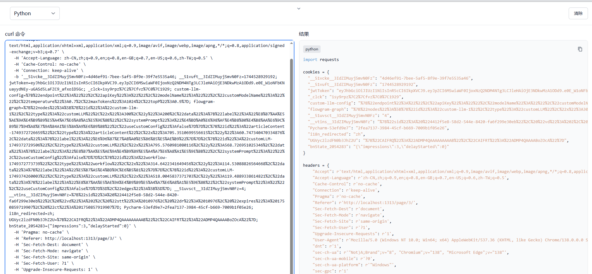Click the 清除 clear button
The image size is (592, 274).
[x=578, y=13]
